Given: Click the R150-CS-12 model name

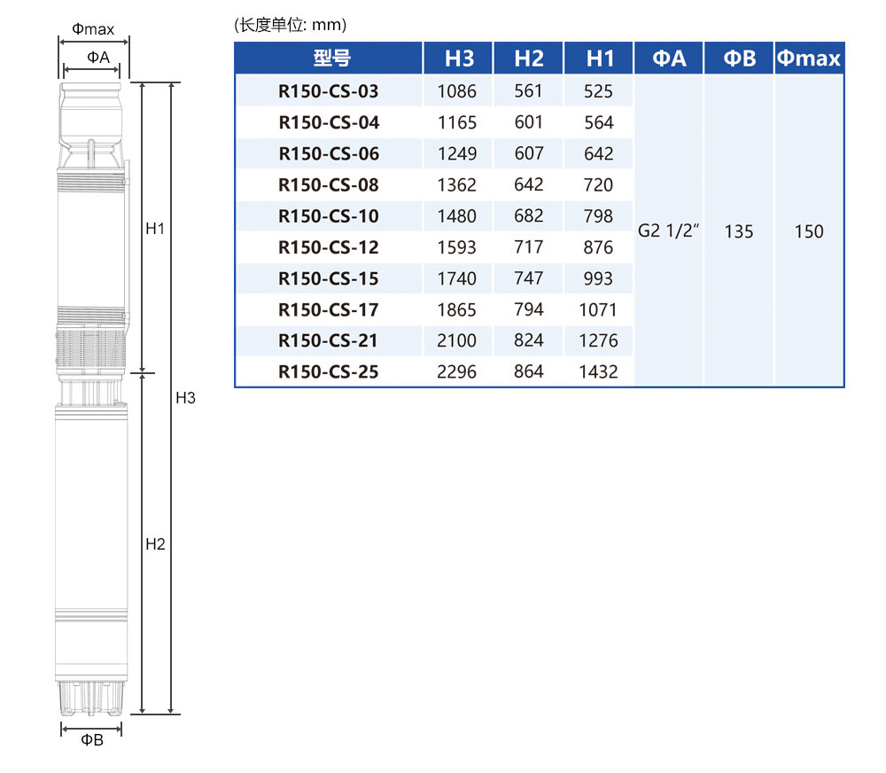Looking at the screenshot, I should coord(329,247).
